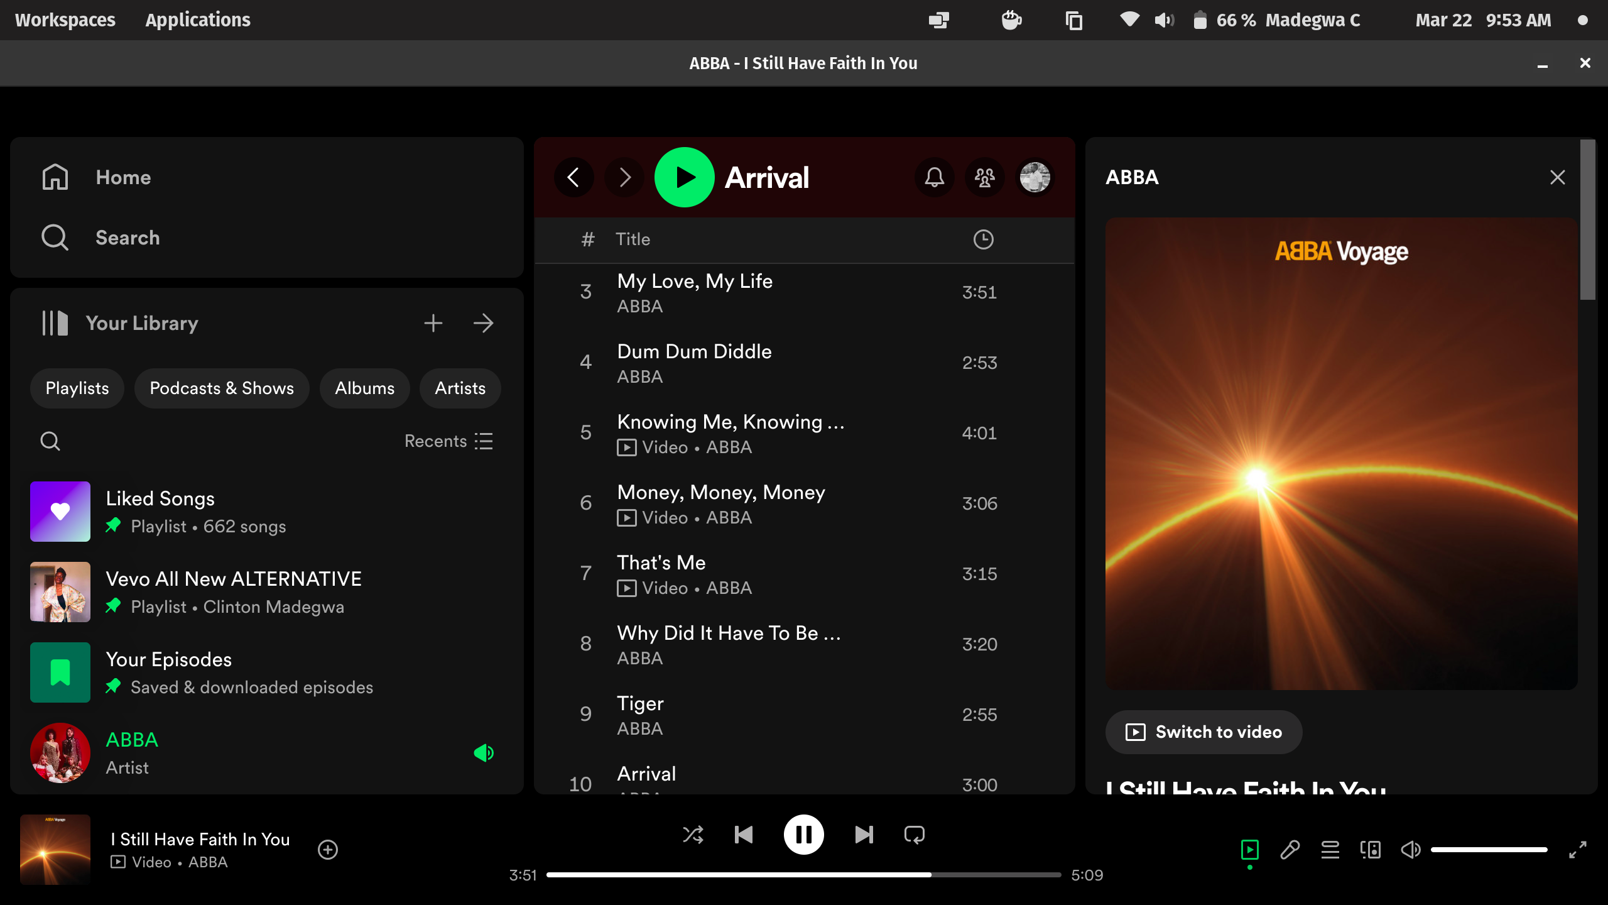
Task: Open the Queue list
Action: pyautogui.click(x=1330, y=850)
